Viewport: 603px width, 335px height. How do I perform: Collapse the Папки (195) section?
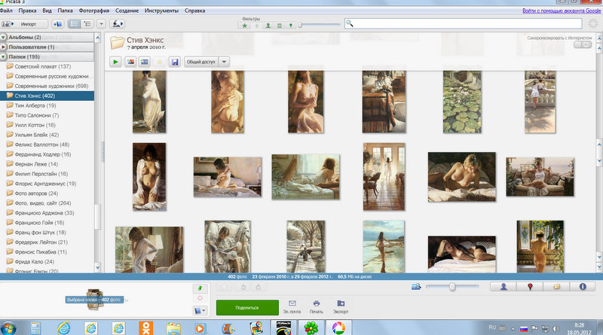4,57
